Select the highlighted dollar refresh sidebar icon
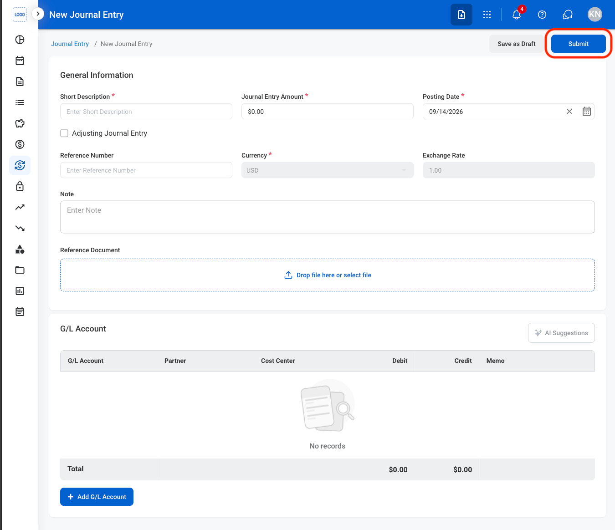This screenshot has width=615, height=530. (x=20, y=165)
